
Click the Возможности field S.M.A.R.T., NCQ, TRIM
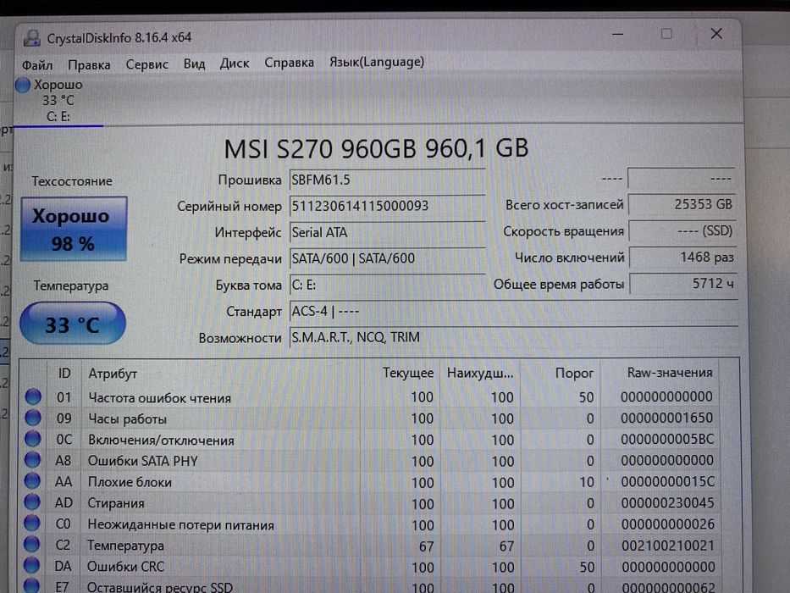coord(514,337)
